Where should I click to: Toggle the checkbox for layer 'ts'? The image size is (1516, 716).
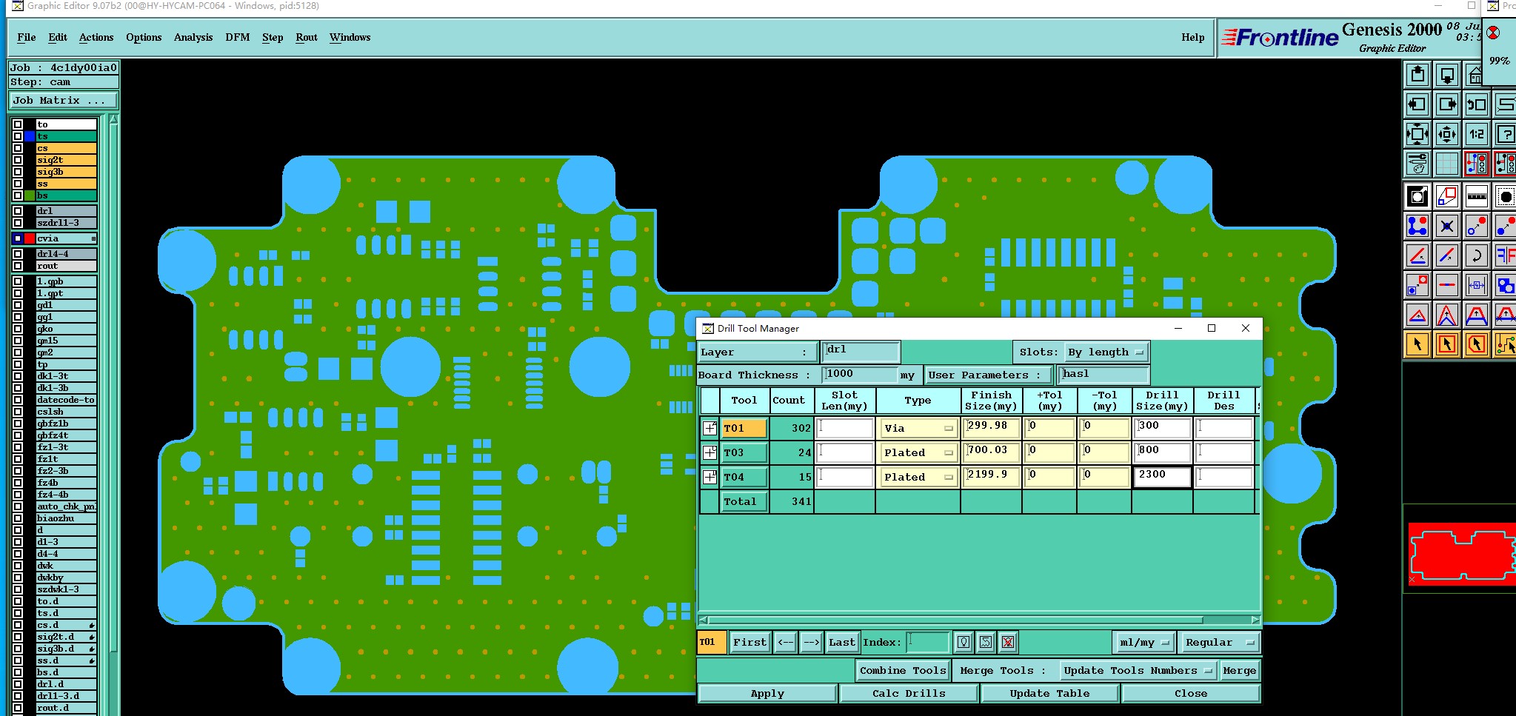[x=17, y=136]
